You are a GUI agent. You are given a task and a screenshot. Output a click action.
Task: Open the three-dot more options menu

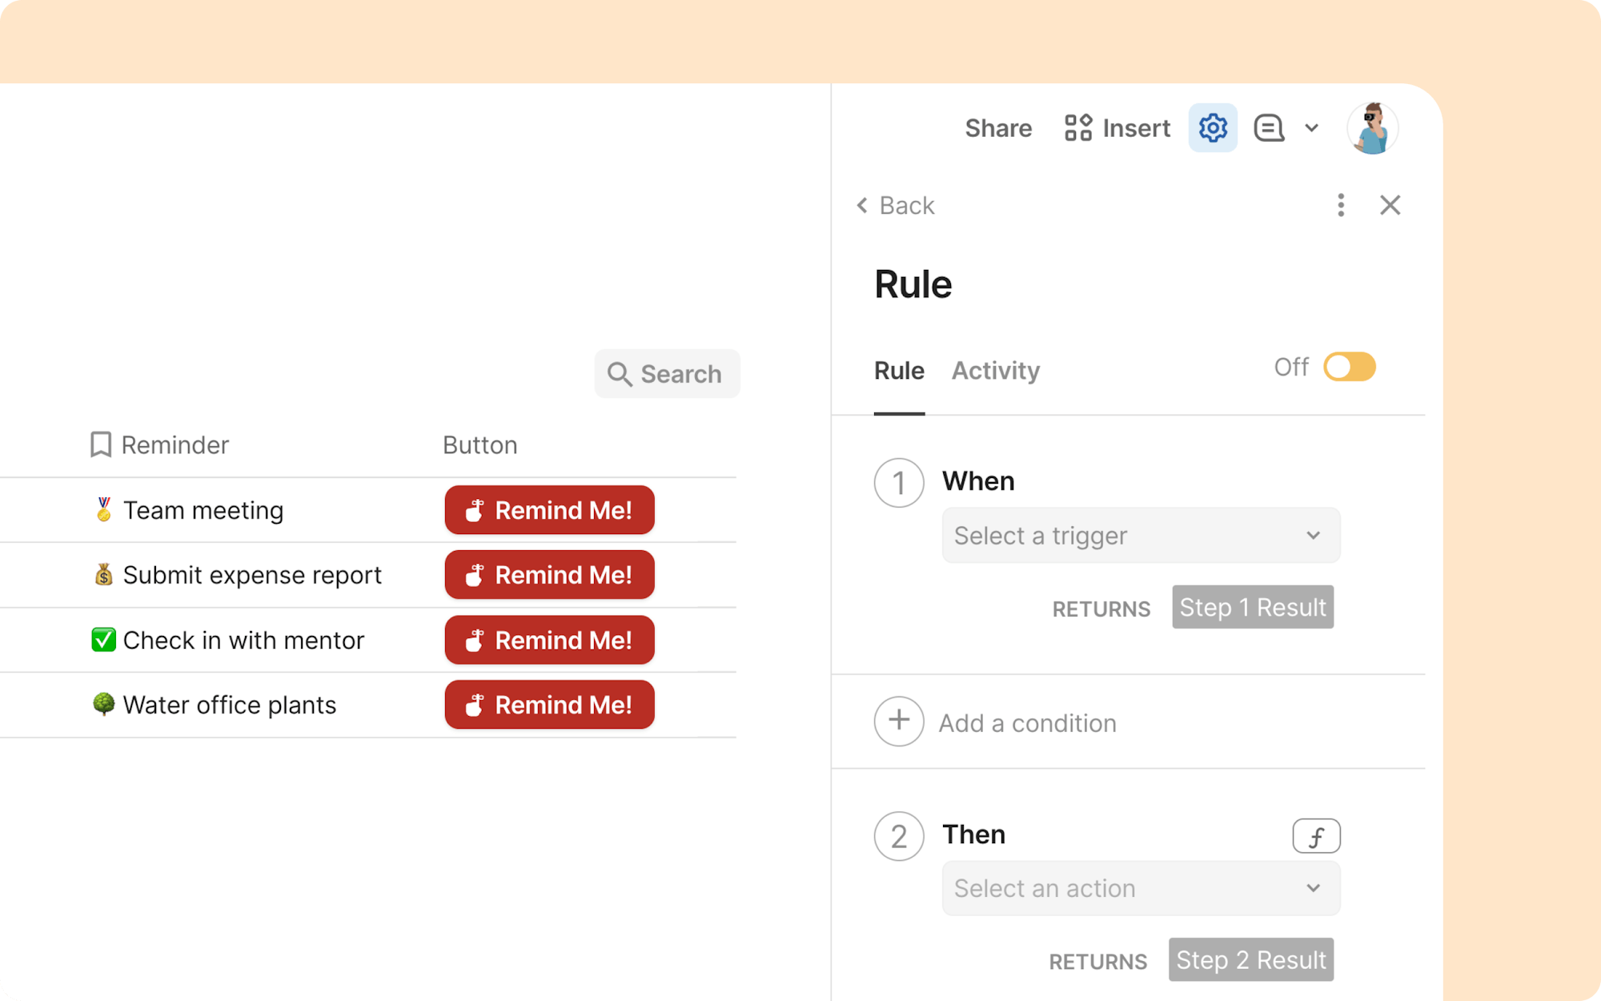pyautogui.click(x=1341, y=205)
